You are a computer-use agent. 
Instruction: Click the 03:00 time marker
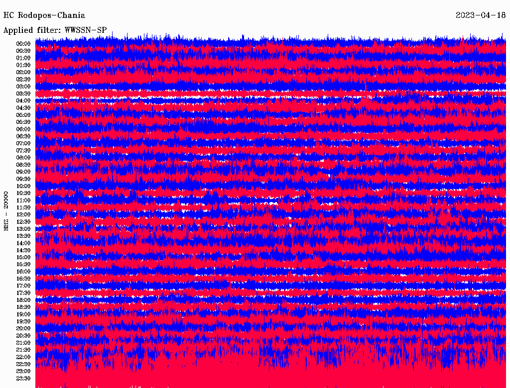click(x=23, y=87)
